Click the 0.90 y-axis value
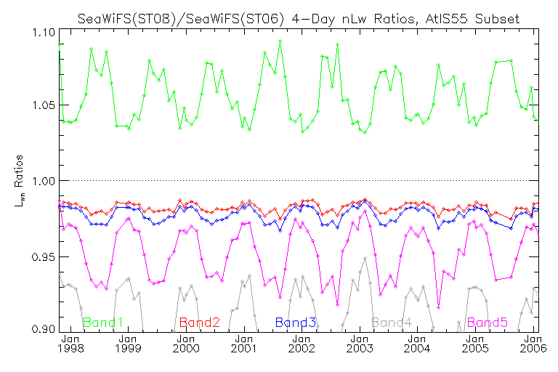Viewport: 558px width, 372px height. point(44,328)
